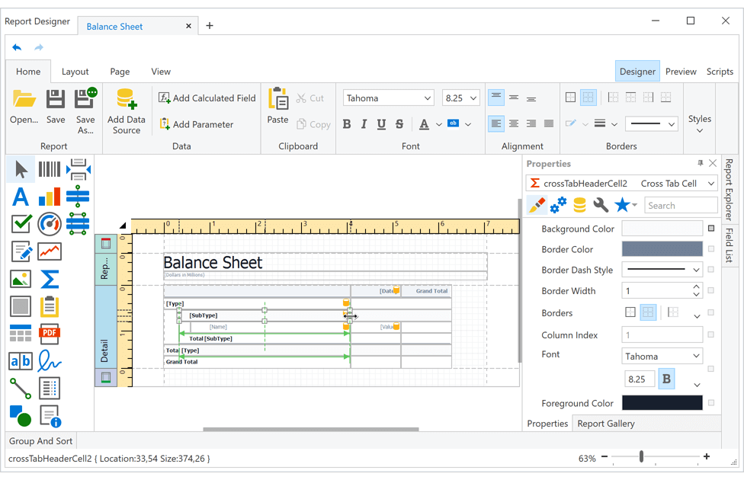
Task: Click the properties Search input field
Action: coord(681,205)
